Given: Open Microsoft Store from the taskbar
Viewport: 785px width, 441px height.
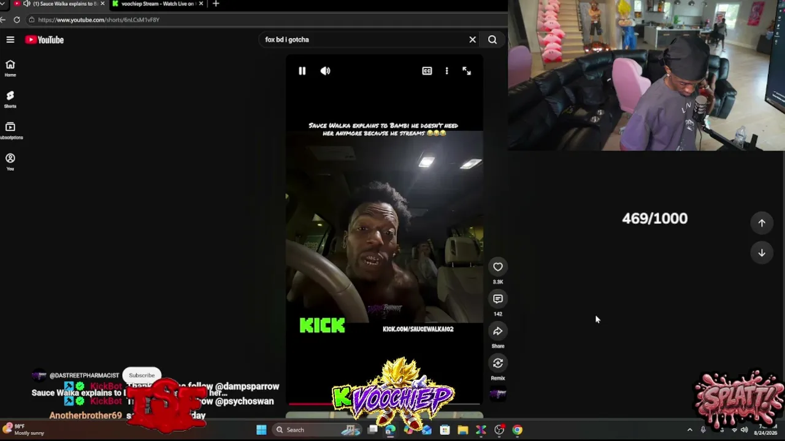Looking at the screenshot, I should (445, 430).
